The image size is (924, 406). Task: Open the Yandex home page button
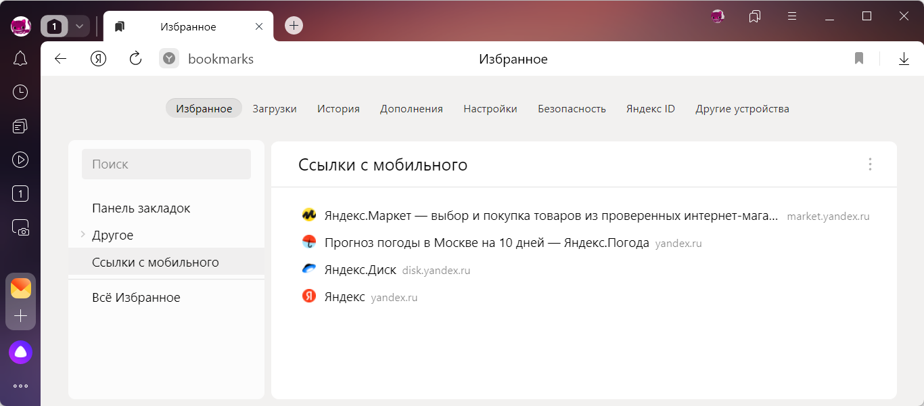(x=99, y=59)
